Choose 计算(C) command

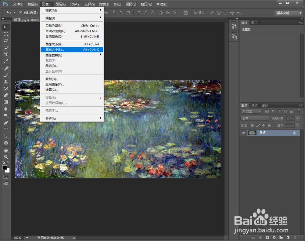click(72, 90)
